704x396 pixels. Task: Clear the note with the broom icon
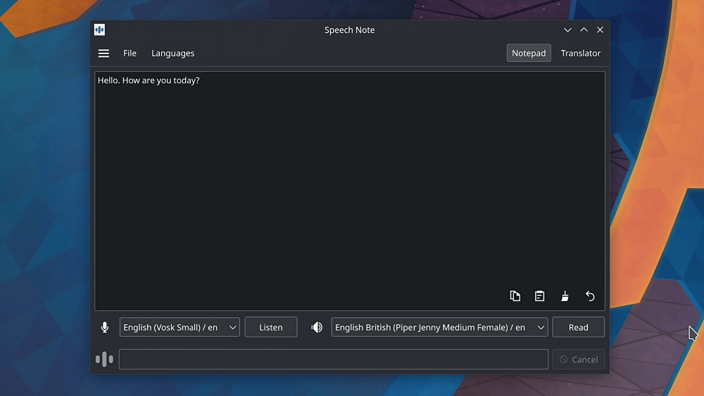pos(565,296)
